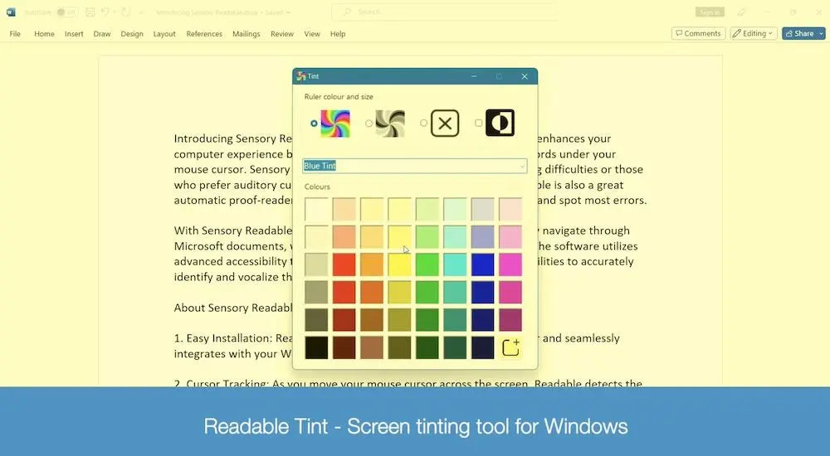Click the Word search box

[443, 12]
